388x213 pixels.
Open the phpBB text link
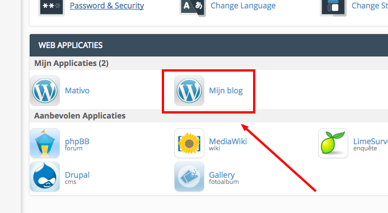[x=77, y=141]
